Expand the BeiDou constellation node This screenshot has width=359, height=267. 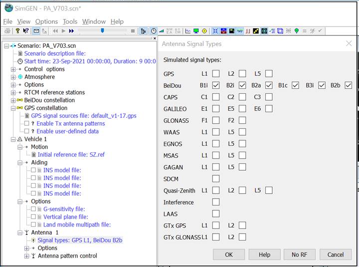tap(13, 100)
